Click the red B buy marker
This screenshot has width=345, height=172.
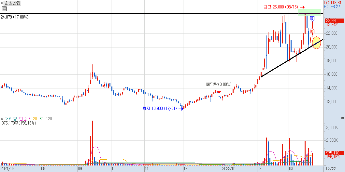click(312, 31)
